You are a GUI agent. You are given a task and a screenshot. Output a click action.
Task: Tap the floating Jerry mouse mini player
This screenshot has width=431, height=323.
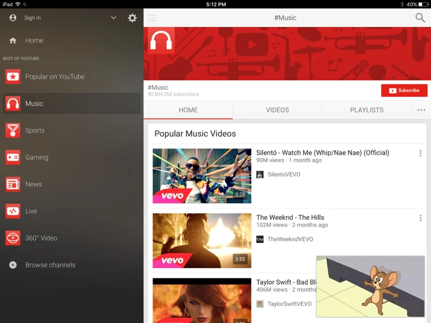click(x=370, y=286)
